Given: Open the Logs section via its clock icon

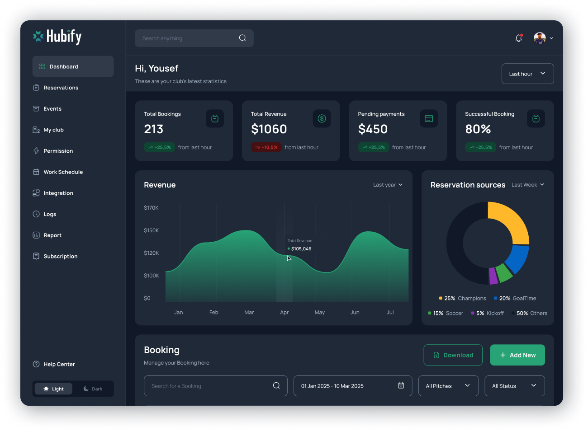Looking at the screenshot, I should 36,214.
